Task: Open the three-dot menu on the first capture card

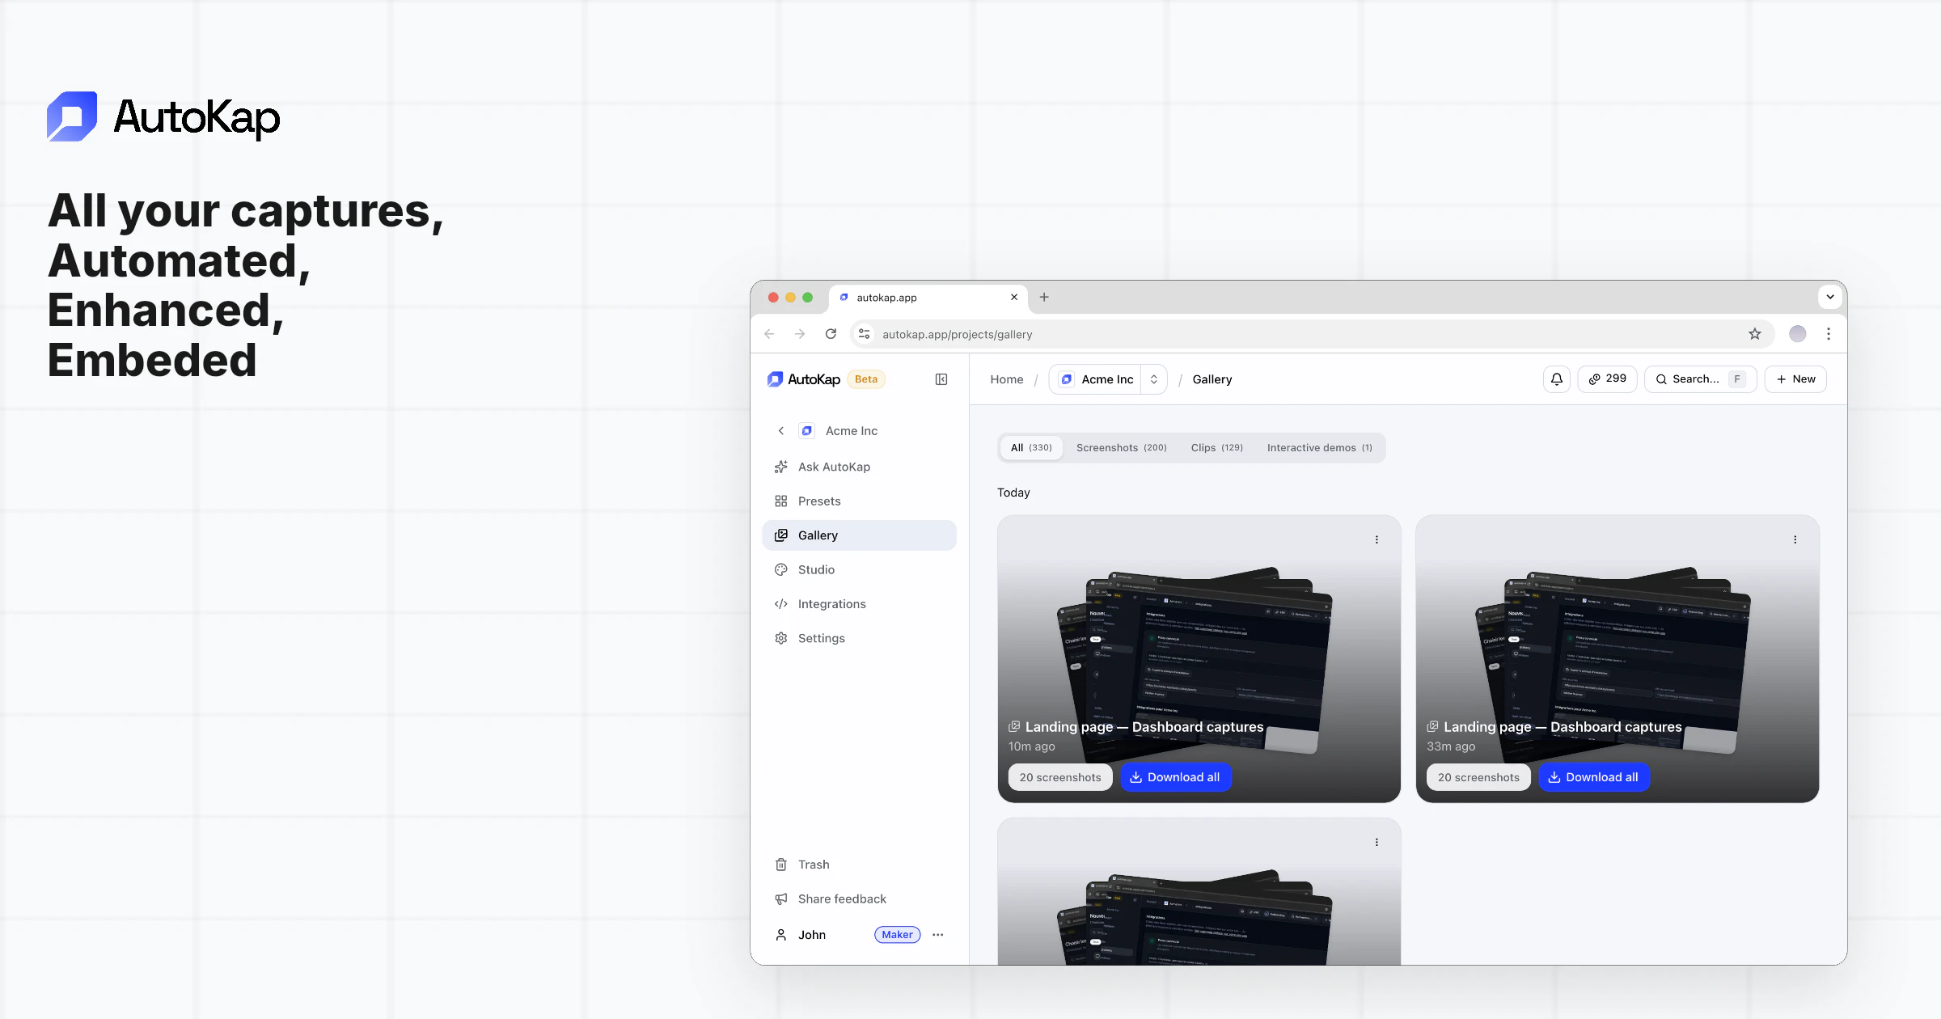Action: click(1376, 539)
